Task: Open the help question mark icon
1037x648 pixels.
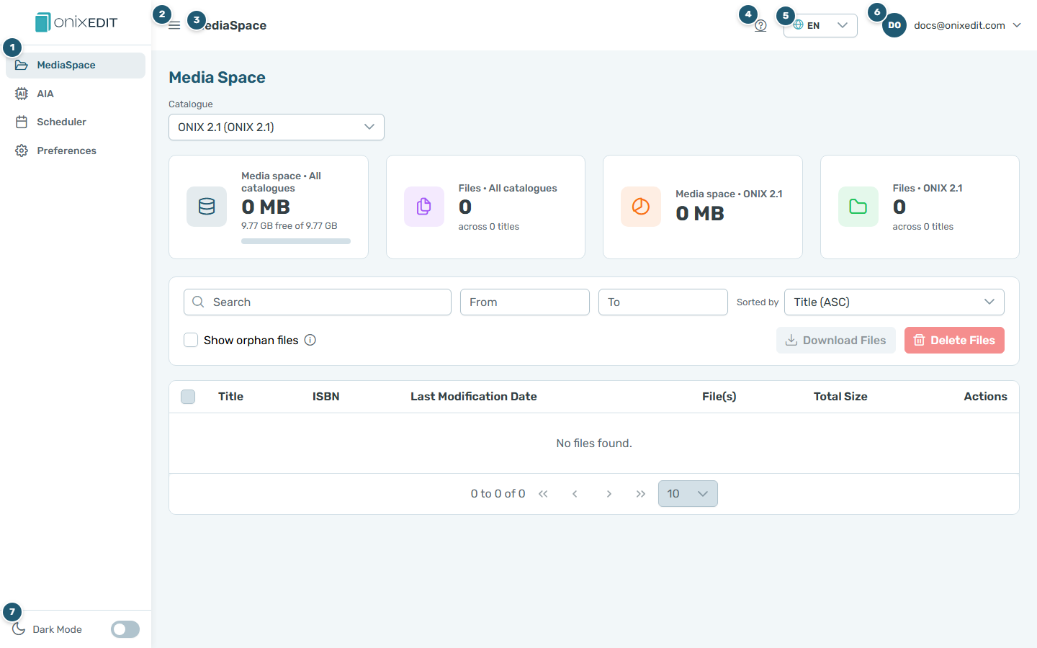Action: tap(760, 25)
